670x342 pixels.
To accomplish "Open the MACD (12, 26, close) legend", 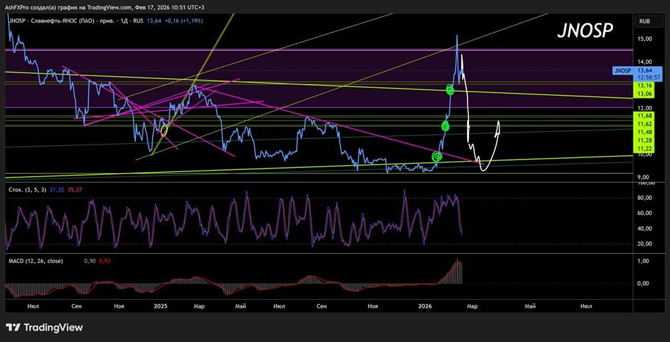I will click(36, 260).
